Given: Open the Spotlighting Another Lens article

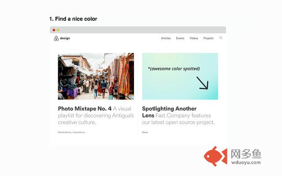Looking at the screenshot, I should 169,109.
